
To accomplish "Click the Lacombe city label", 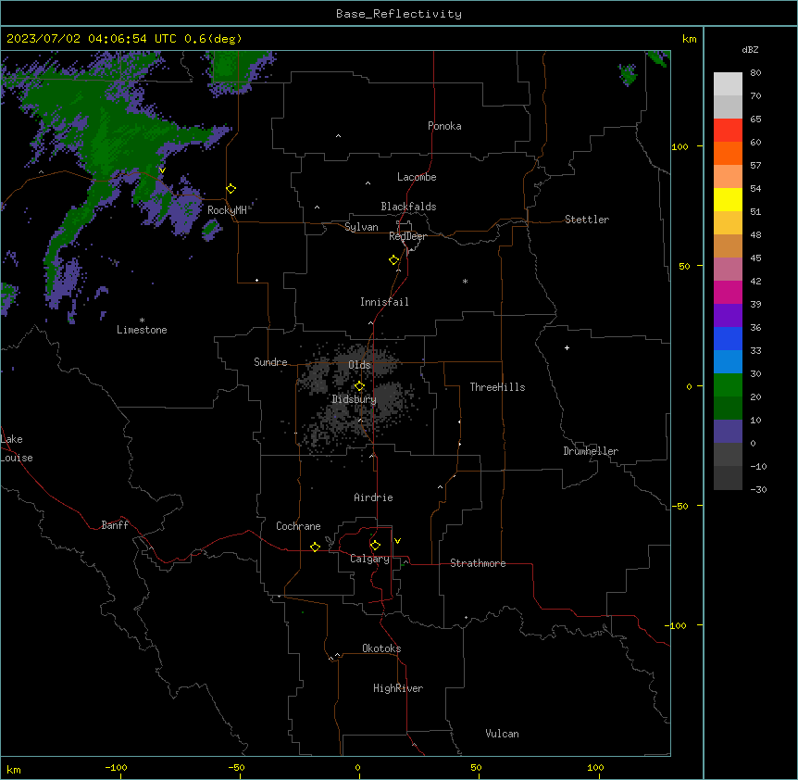I will click(417, 177).
